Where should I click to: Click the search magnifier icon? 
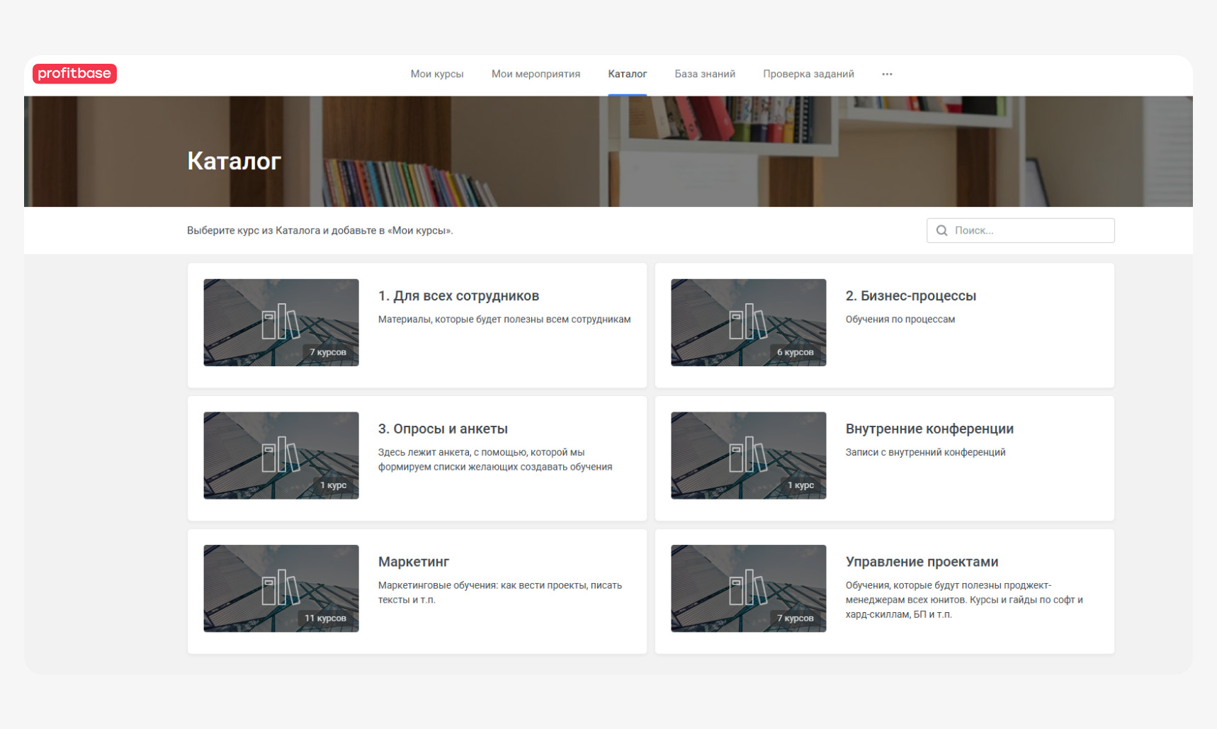[941, 230]
